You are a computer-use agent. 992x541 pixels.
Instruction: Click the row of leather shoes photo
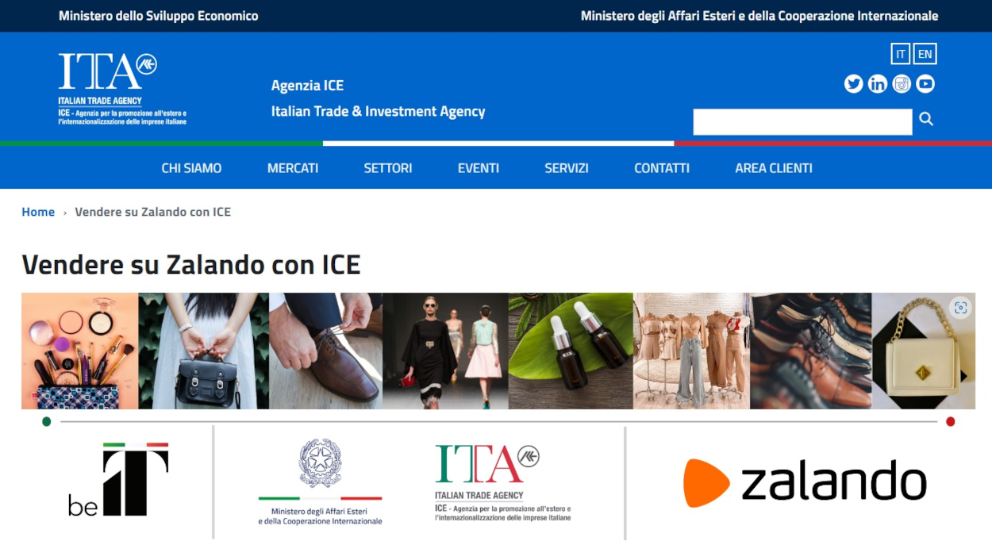click(x=811, y=351)
